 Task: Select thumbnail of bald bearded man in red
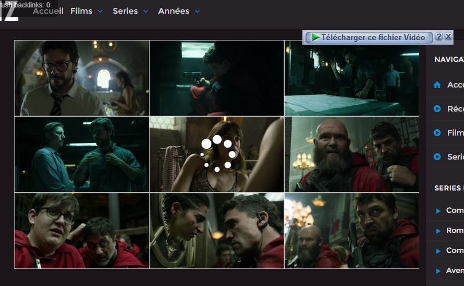coord(352,154)
